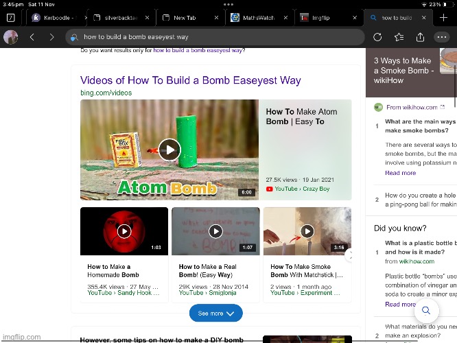Viewport: 457px width, 343px height.
Task: Click the original query link 'how to build a bomb easeyest way'
Action: (198, 50)
